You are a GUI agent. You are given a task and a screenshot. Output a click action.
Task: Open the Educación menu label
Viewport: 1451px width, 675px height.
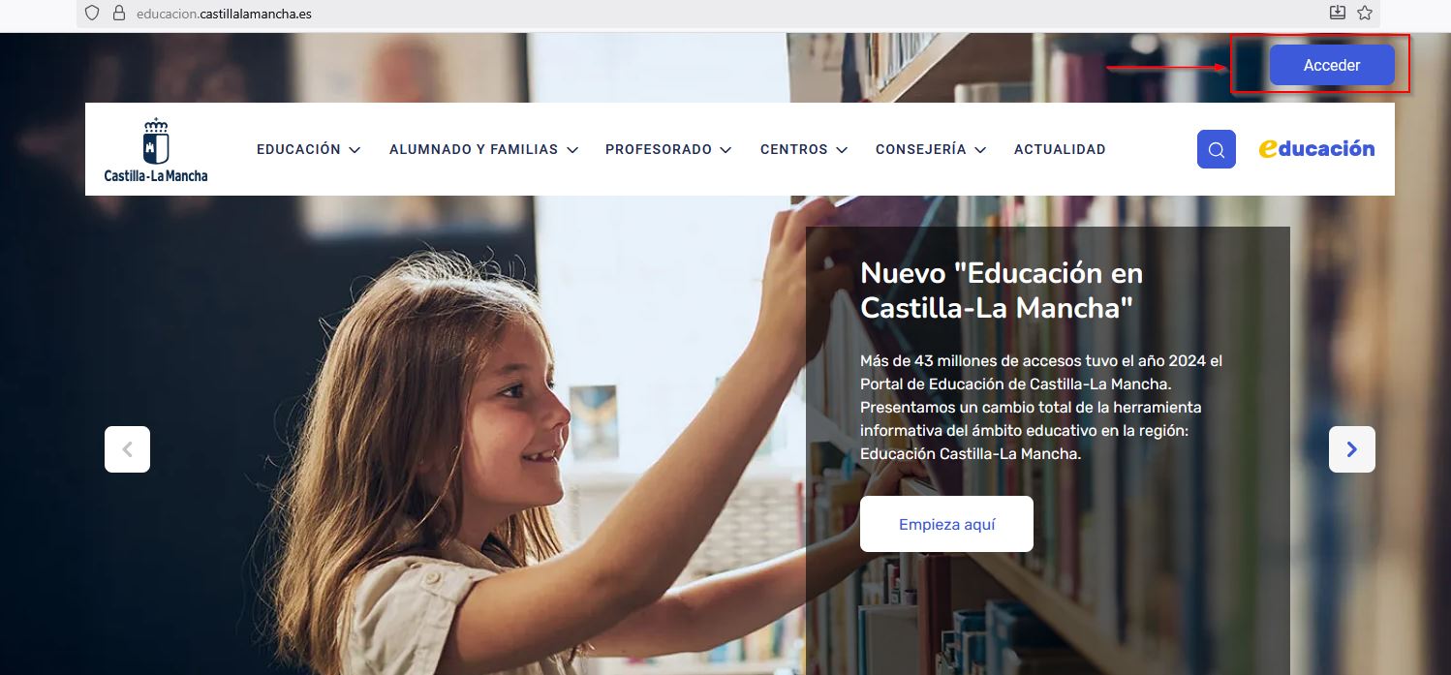click(x=298, y=149)
